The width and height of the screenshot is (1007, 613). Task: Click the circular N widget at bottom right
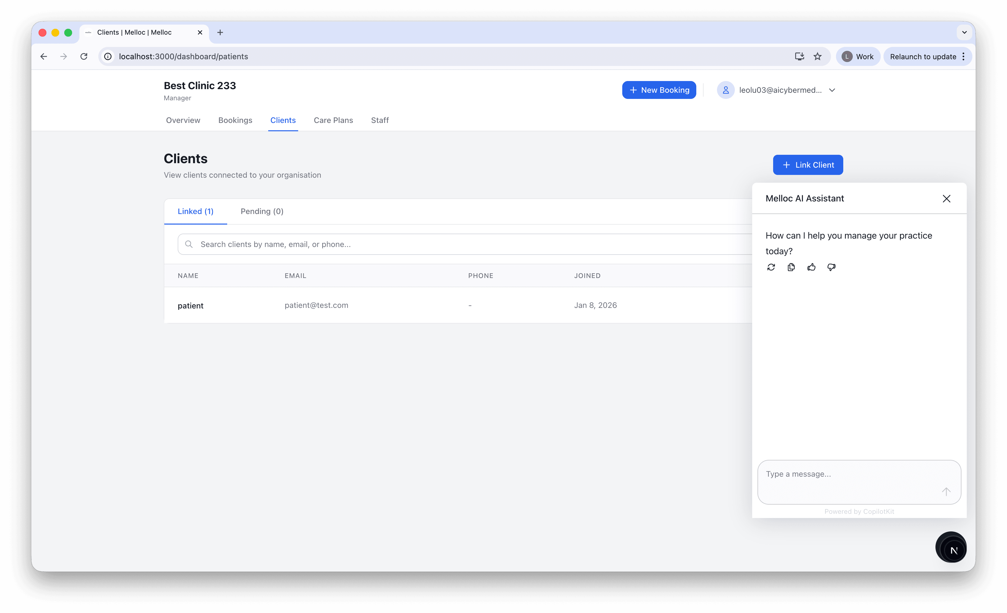pyautogui.click(x=951, y=547)
